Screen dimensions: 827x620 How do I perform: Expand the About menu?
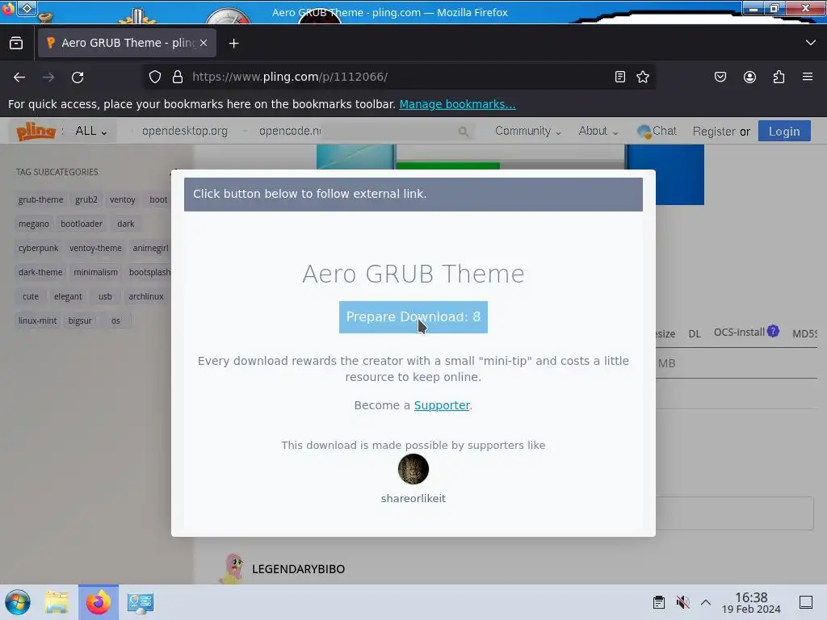(598, 131)
